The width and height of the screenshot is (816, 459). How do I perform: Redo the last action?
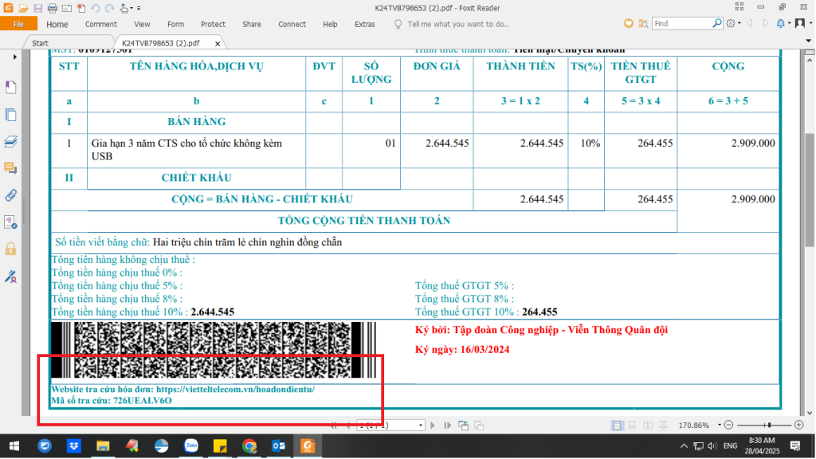109,8
